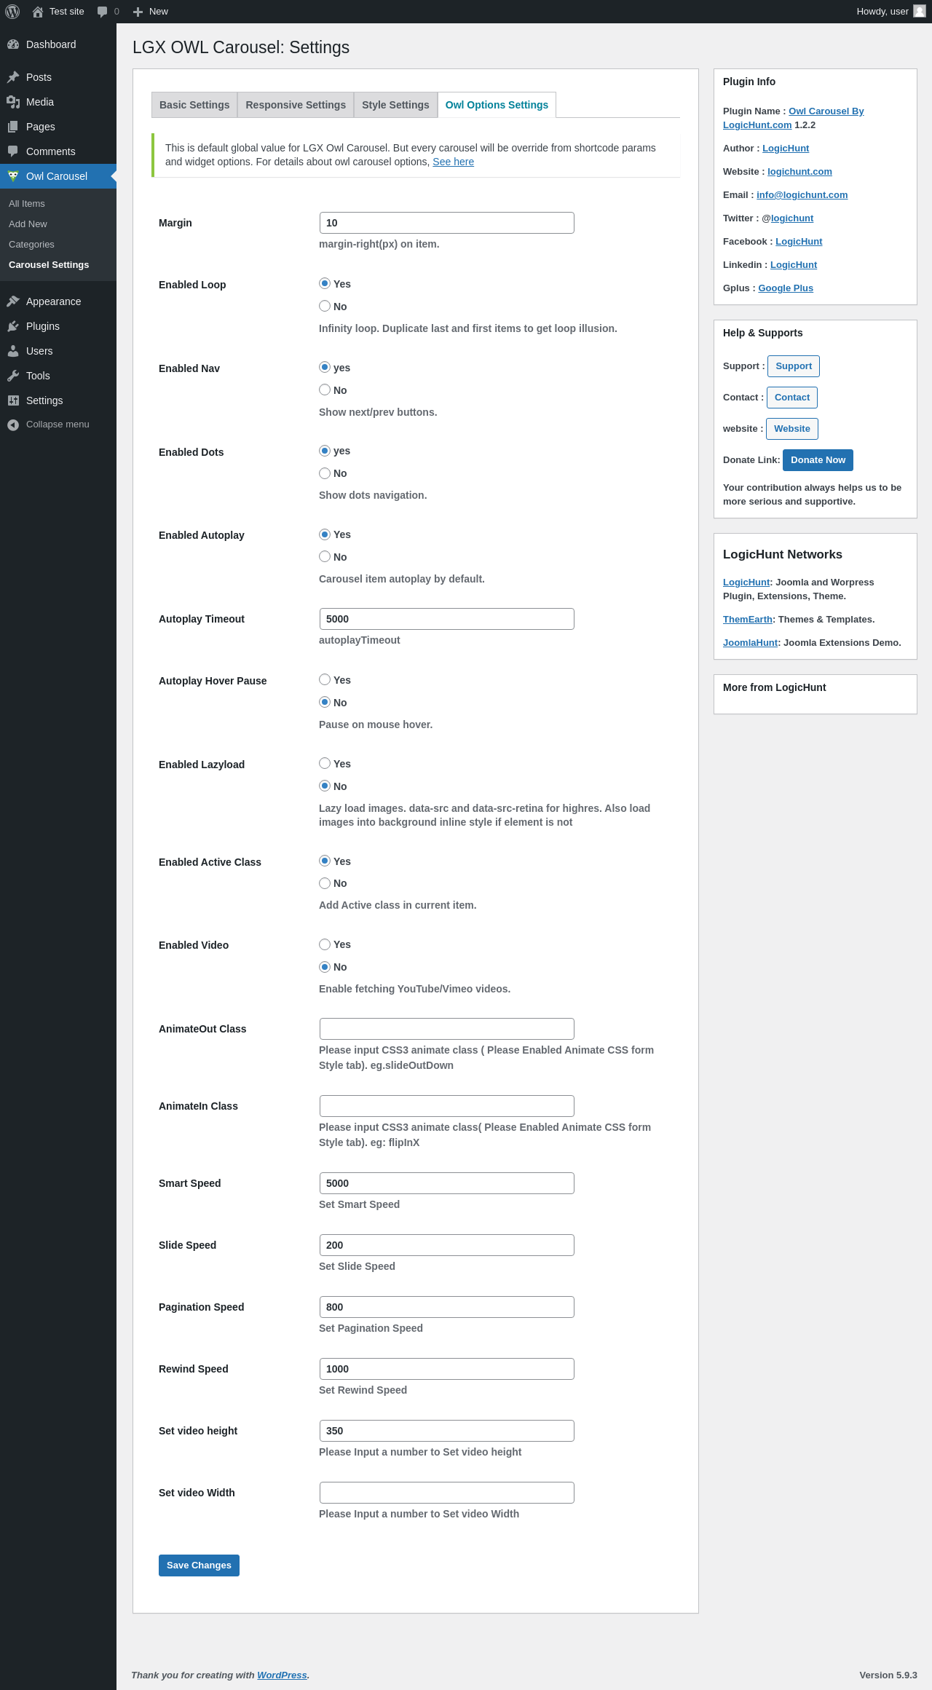The image size is (932, 1690).
Task: Open the Test site home icon
Action: tap(38, 12)
